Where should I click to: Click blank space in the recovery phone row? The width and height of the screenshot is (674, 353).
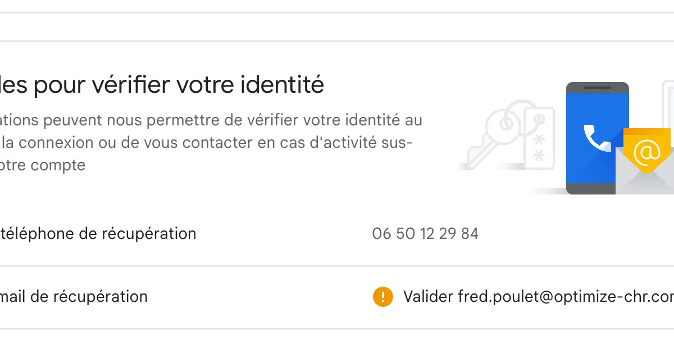point(281,234)
